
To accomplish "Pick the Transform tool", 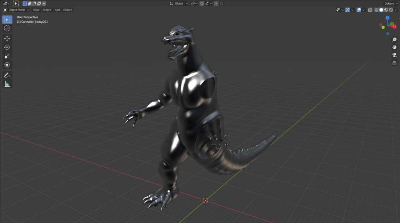I will pyautogui.click(x=7, y=65).
